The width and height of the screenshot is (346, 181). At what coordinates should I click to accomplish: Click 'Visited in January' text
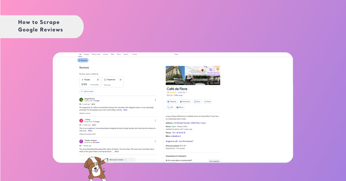point(85,113)
